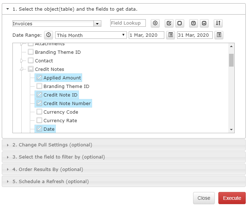Open calendar picker for the start date

[171, 35]
